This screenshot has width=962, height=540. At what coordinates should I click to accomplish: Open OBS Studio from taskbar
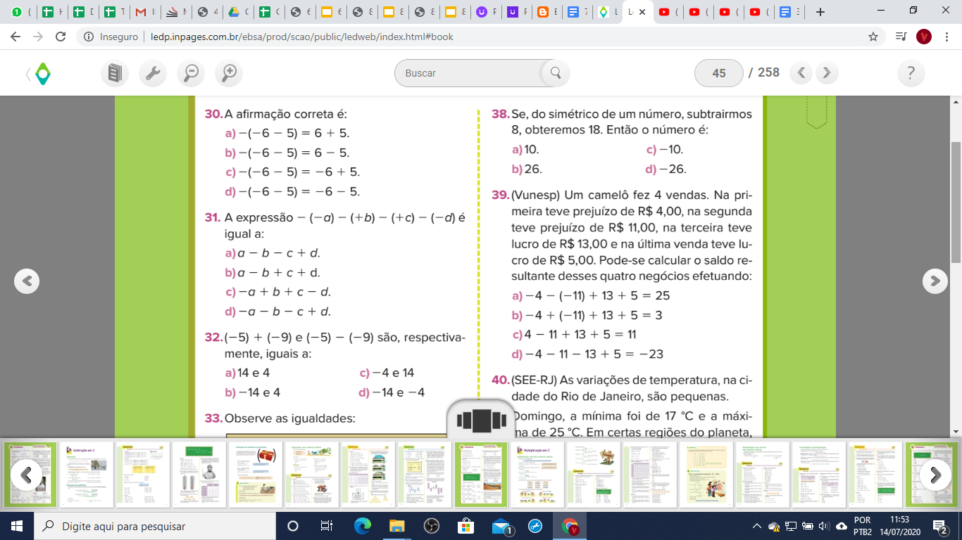(x=432, y=526)
